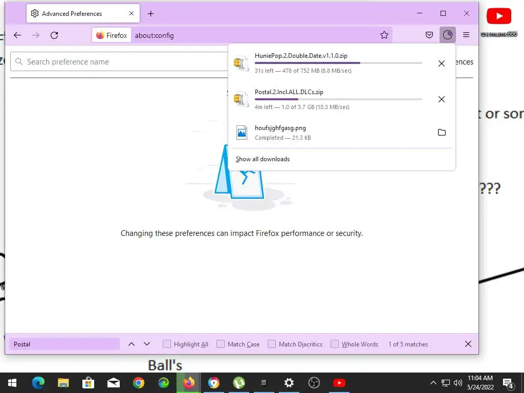Open Settings gear on the taskbar
Screen dimensions: 524x393
click(289, 383)
